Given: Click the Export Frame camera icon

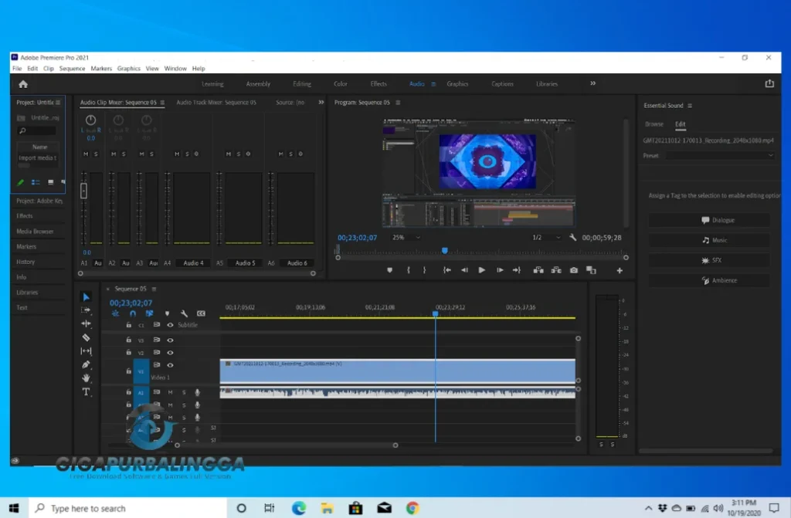Looking at the screenshot, I should (x=573, y=270).
